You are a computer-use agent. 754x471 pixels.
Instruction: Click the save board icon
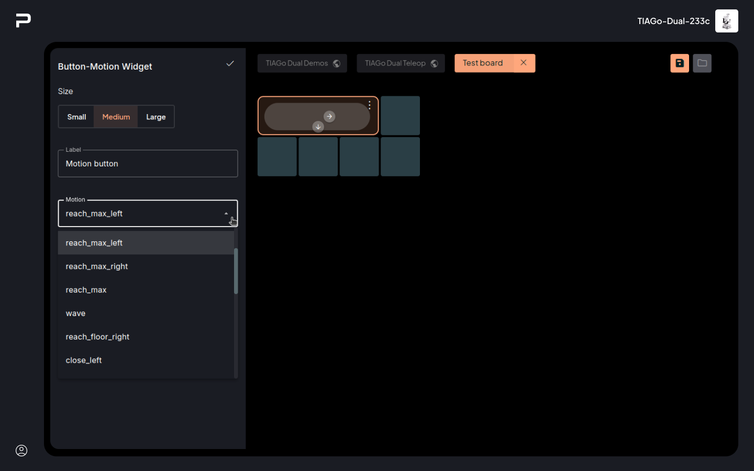pyautogui.click(x=679, y=63)
